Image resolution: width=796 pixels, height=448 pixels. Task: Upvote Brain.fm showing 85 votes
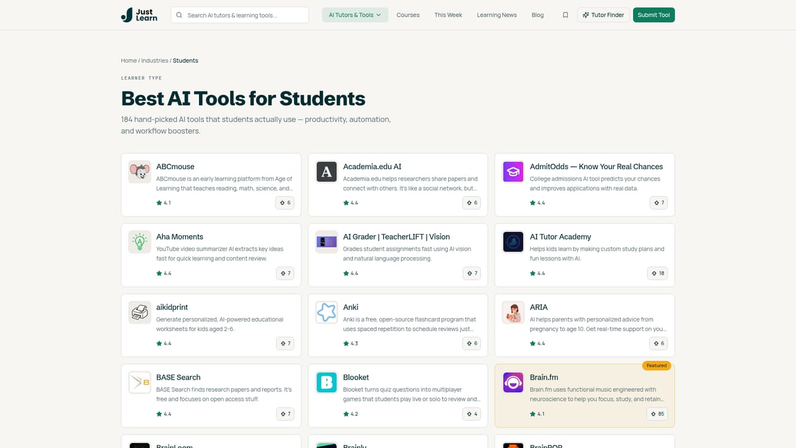tap(657, 414)
